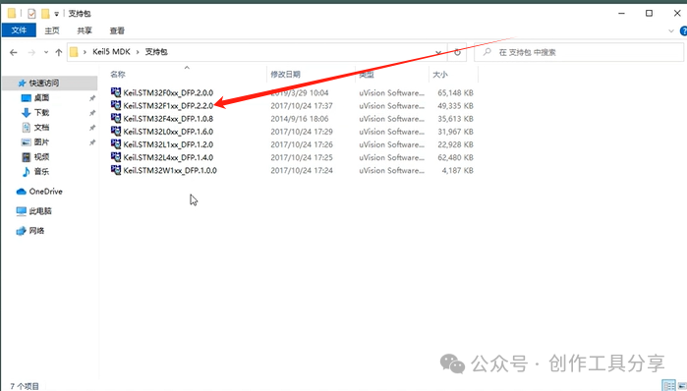This screenshot has width=687, height=391.
Task: Select file Keil.STM32F4xx_DFP.1.0.8
Action: click(168, 119)
